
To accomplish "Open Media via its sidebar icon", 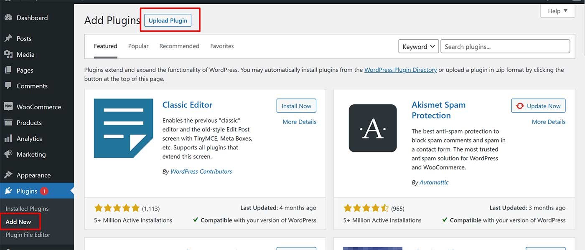I will click(x=8, y=55).
